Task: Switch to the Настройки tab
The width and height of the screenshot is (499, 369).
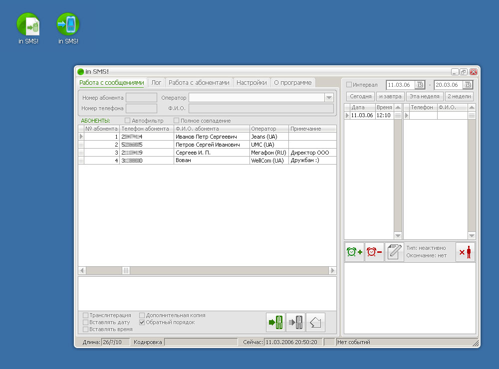Action: (x=251, y=83)
